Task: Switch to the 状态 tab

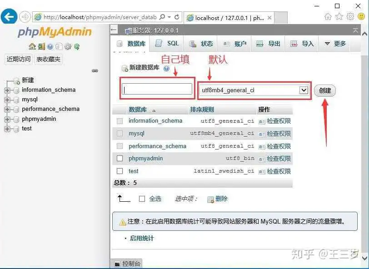Action: 201,44
